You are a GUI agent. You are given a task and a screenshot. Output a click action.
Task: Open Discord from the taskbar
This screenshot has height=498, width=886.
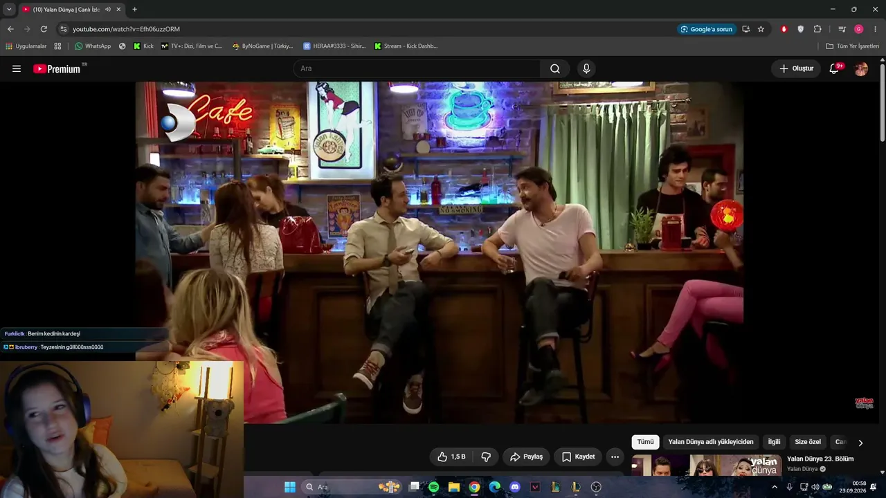point(514,487)
